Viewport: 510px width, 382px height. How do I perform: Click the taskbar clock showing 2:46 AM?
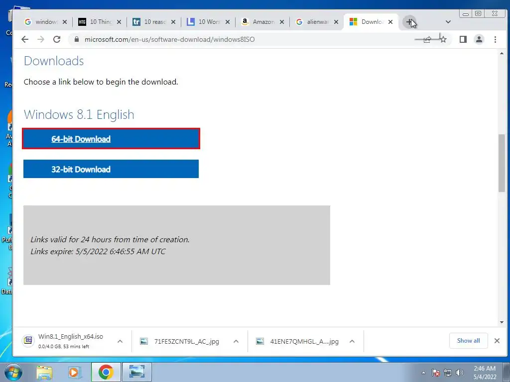(x=485, y=373)
